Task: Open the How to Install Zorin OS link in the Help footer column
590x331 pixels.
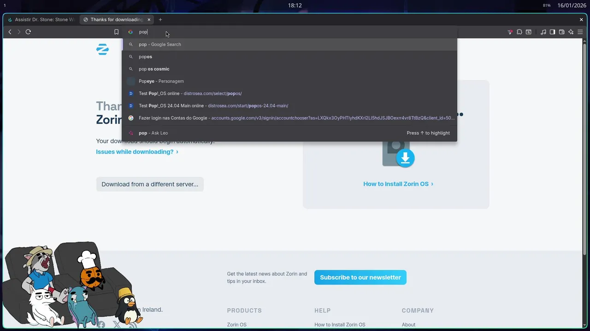Action: 340,325
